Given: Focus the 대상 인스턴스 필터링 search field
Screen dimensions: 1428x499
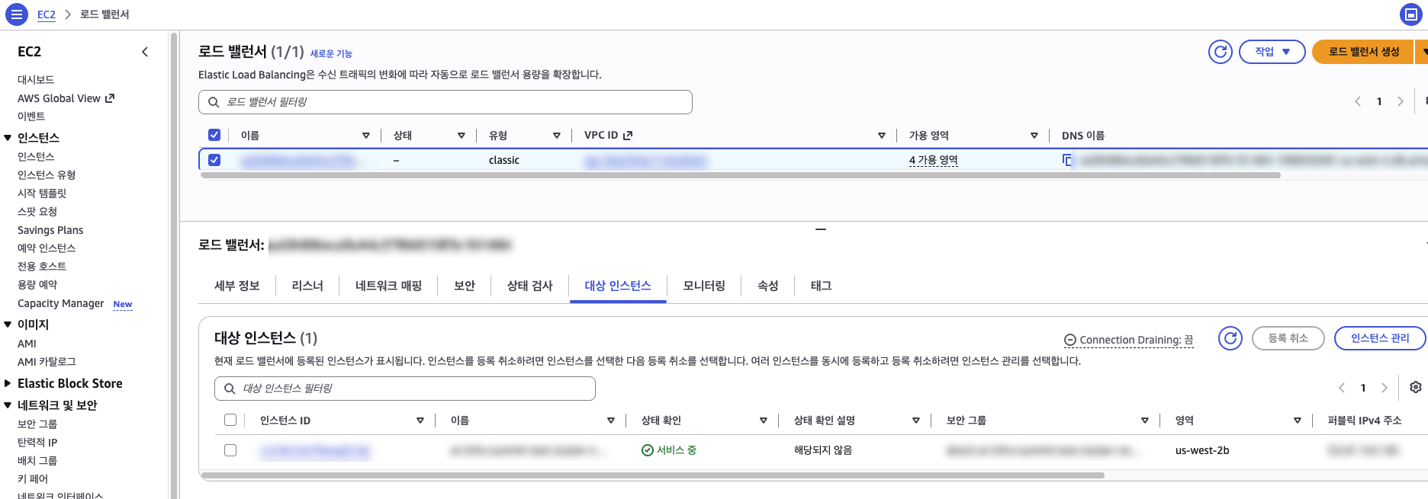Looking at the screenshot, I should coord(405,389).
